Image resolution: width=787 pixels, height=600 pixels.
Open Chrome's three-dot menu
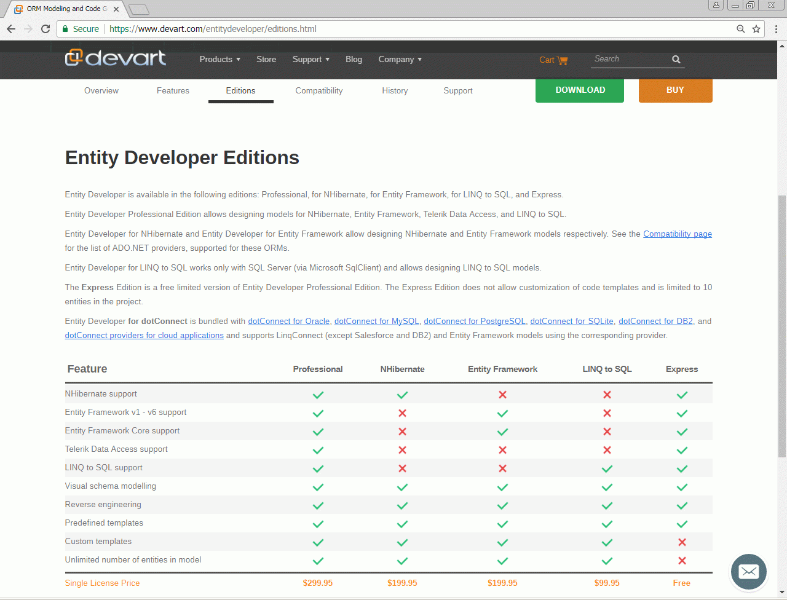[776, 29]
